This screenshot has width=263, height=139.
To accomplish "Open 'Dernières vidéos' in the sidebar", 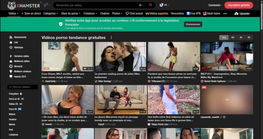I will click(19, 56).
